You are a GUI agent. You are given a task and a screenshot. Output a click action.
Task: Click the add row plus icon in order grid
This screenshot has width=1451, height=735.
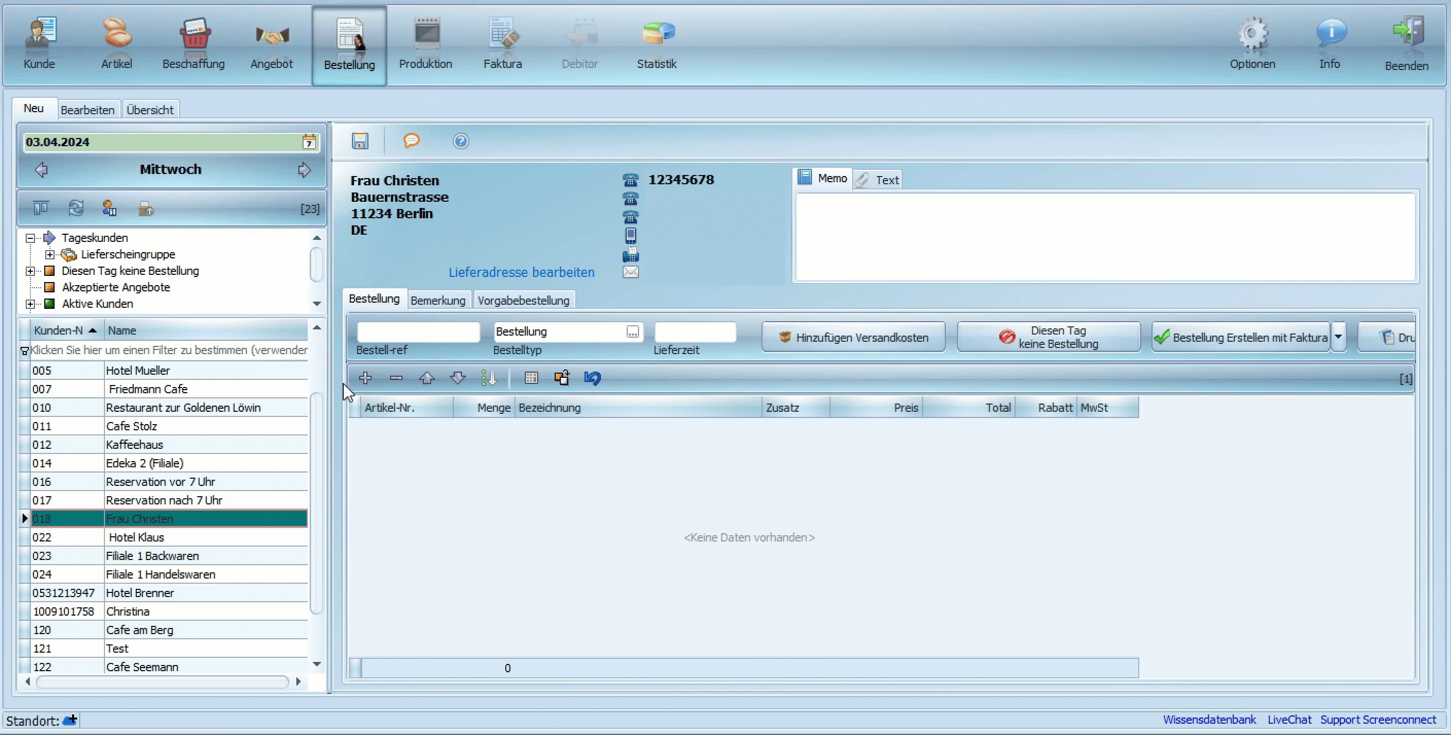coord(365,377)
